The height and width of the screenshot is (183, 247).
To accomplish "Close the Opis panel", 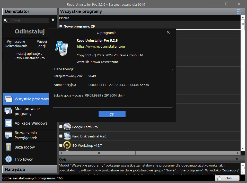I will click(x=242, y=159).
